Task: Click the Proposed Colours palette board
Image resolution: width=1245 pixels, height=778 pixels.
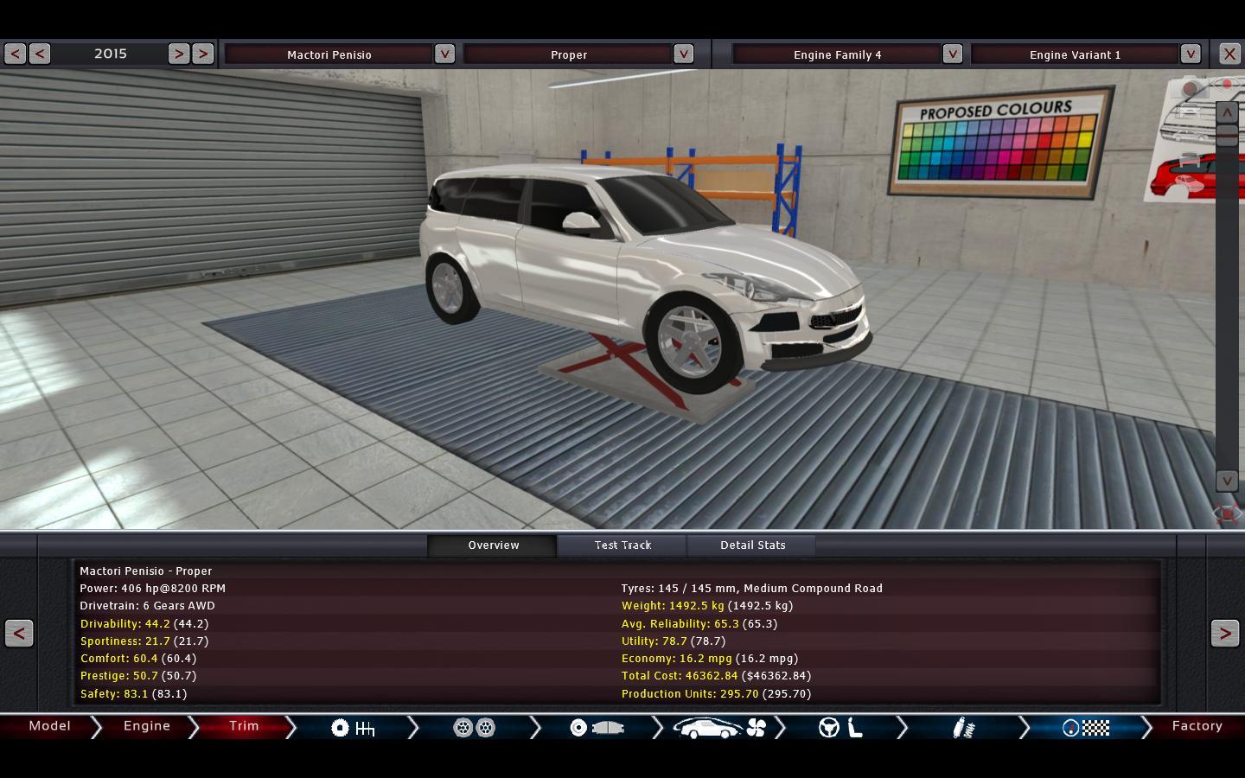Action: coord(999,142)
